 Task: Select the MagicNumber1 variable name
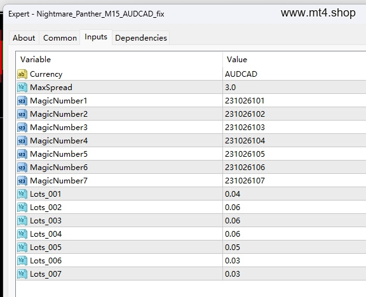[x=58, y=101]
